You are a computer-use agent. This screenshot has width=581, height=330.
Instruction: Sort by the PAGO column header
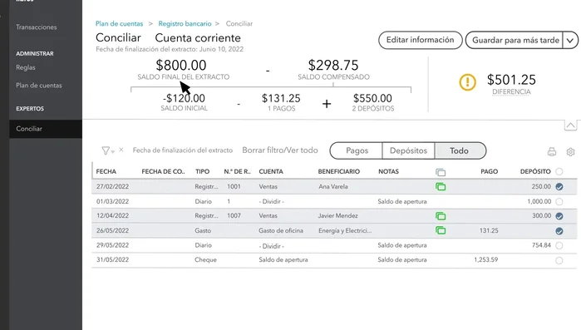(x=489, y=171)
